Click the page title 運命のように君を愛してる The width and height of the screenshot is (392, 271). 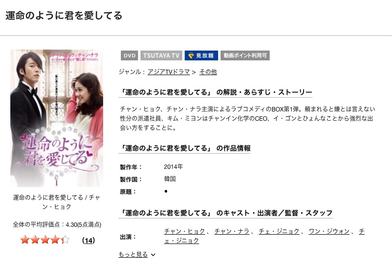click(64, 16)
